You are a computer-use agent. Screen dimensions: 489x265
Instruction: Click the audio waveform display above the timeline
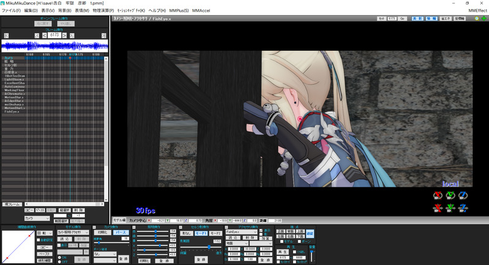click(x=55, y=46)
